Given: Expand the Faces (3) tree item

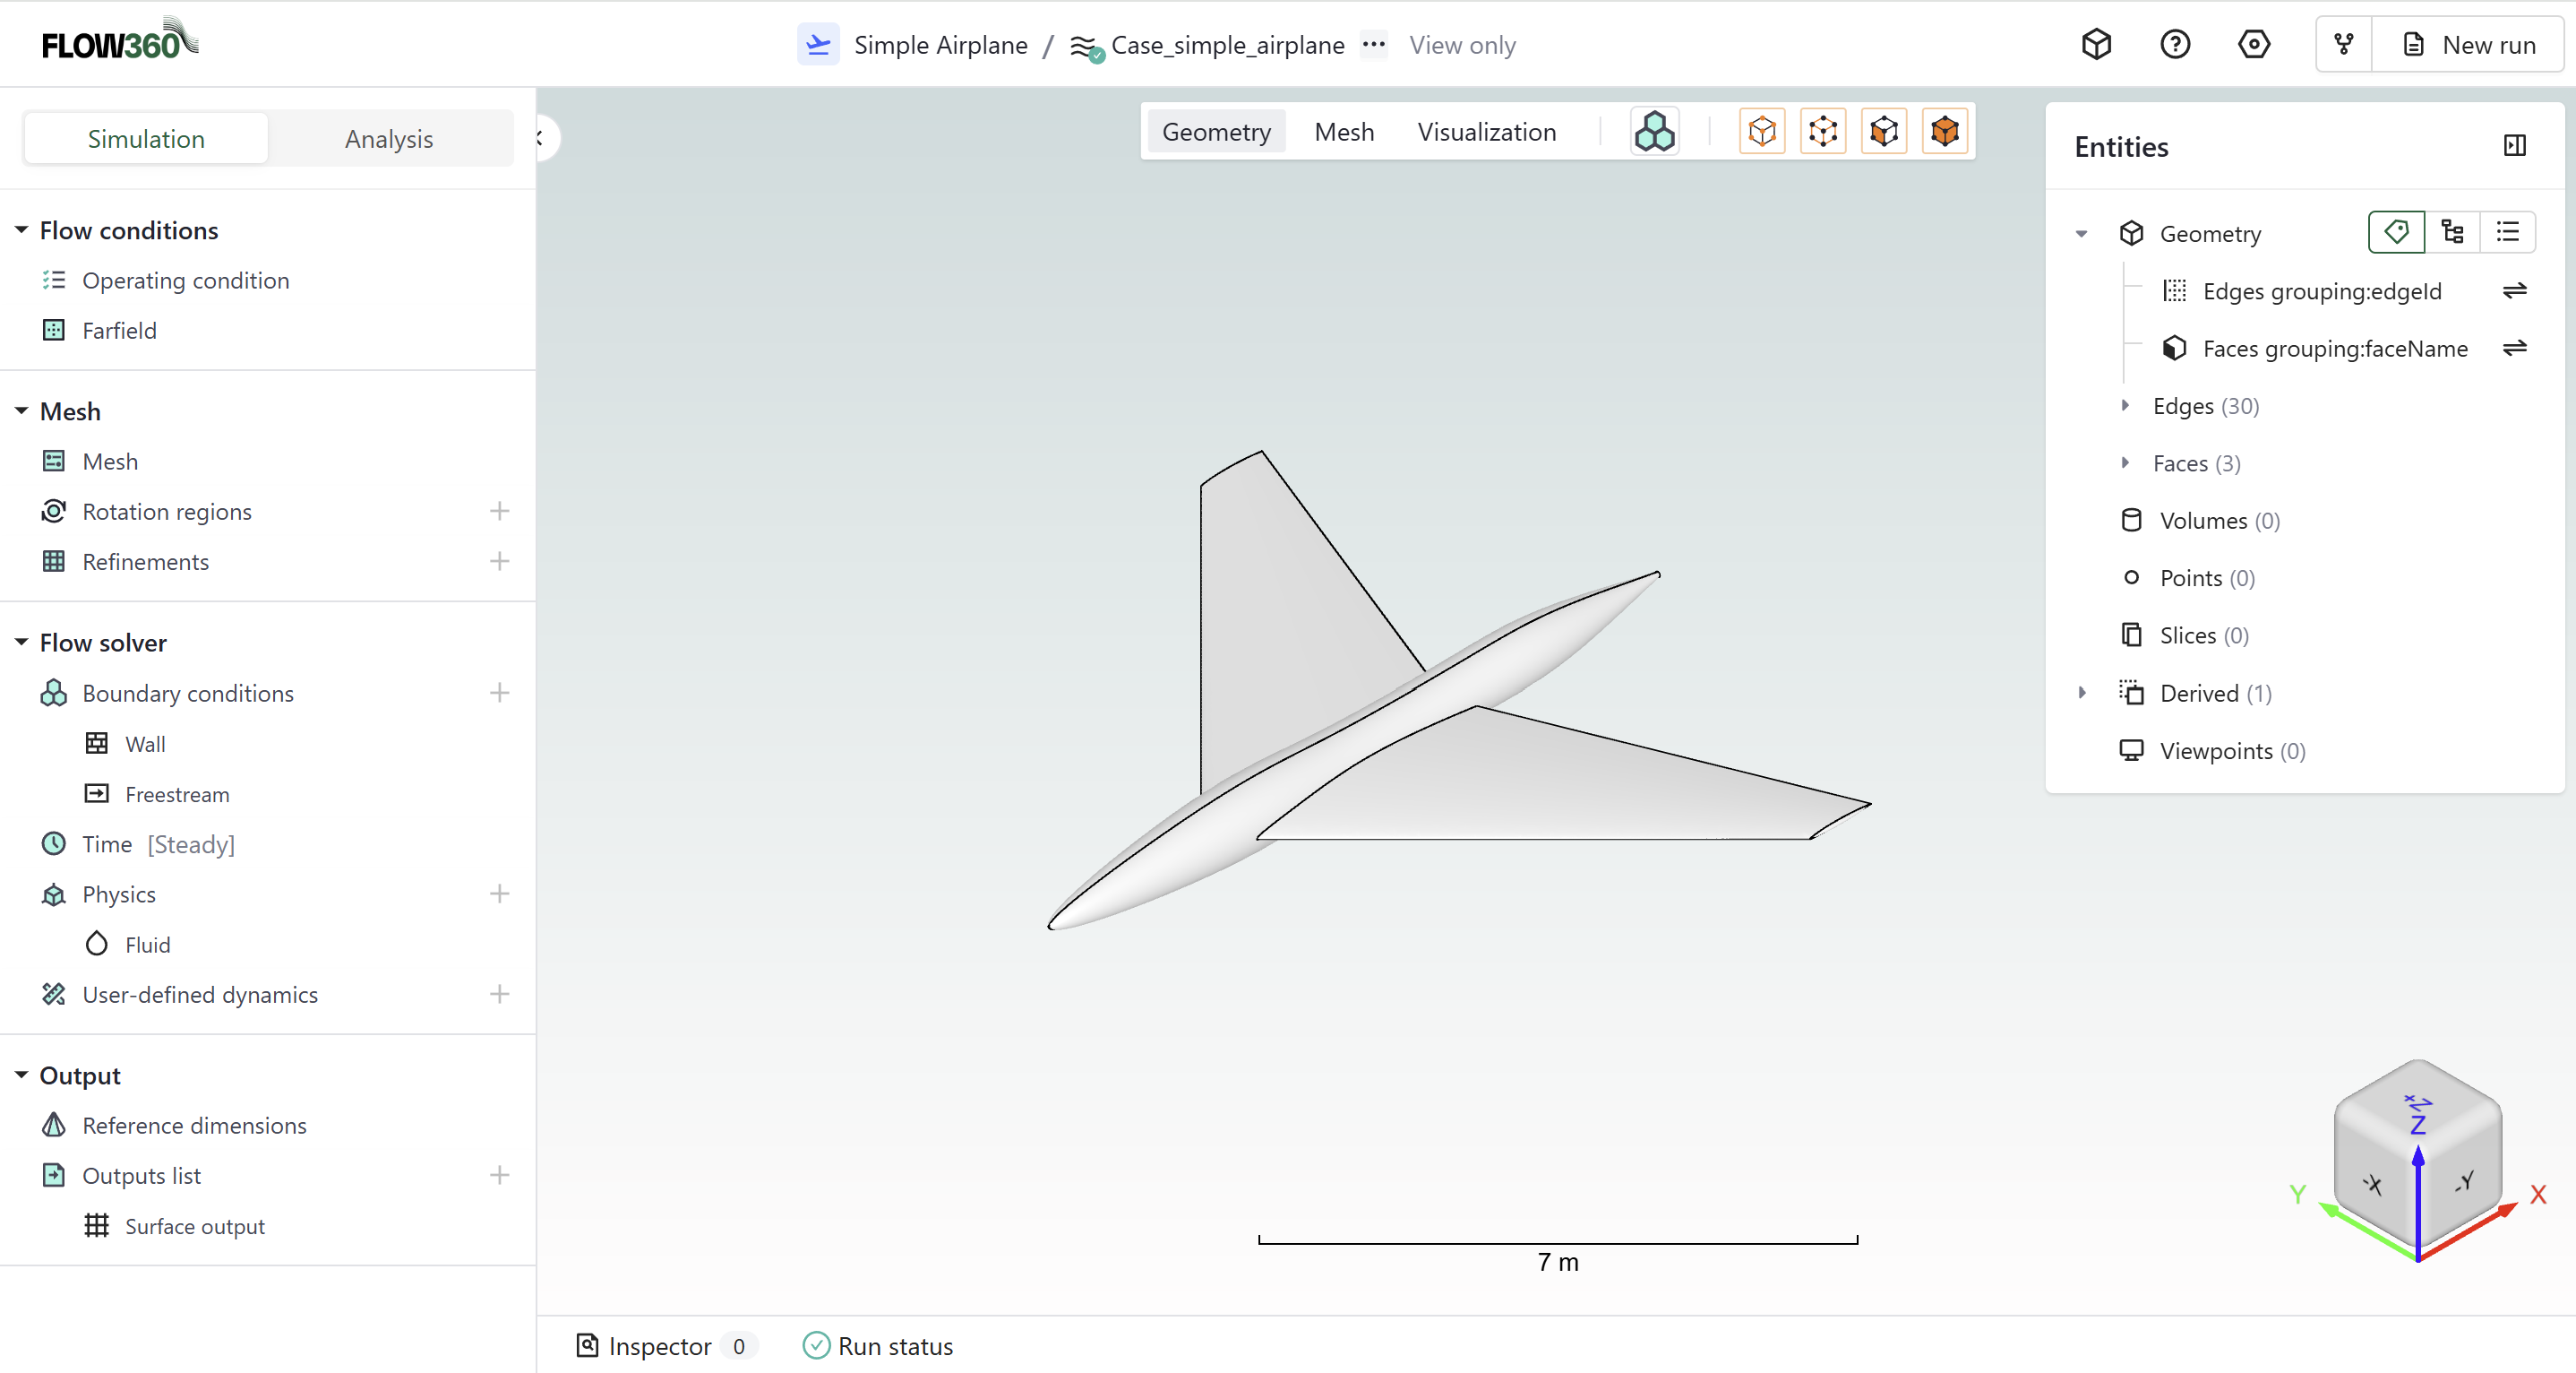Looking at the screenshot, I should [x=2126, y=462].
